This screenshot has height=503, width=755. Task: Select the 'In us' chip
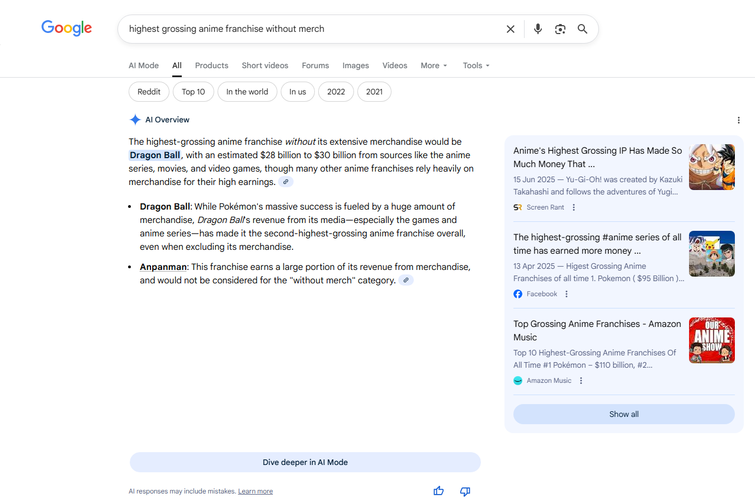point(298,92)
